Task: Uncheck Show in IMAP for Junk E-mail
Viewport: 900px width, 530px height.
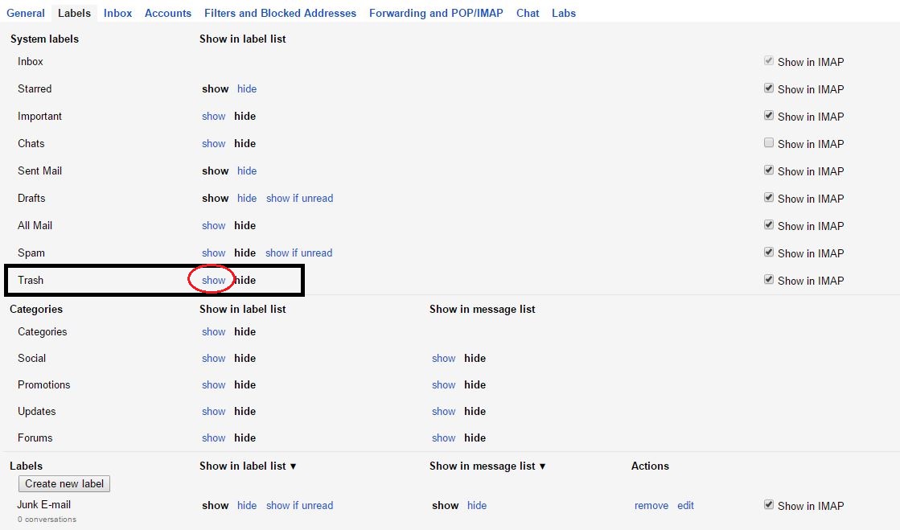Action: pyautogui.click(x=769, y=505)
